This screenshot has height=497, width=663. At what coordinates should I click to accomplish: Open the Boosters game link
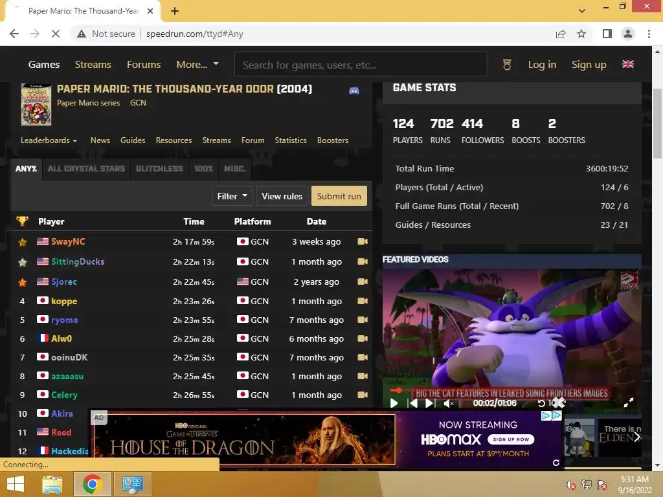tap(333, 140)
